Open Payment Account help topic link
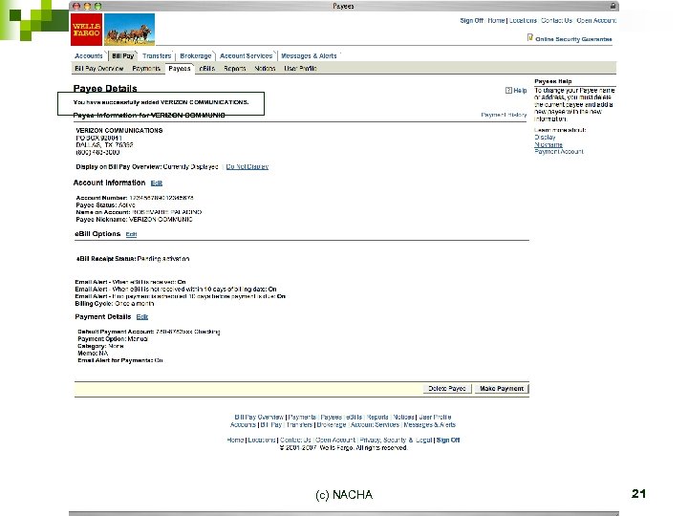 559,151
